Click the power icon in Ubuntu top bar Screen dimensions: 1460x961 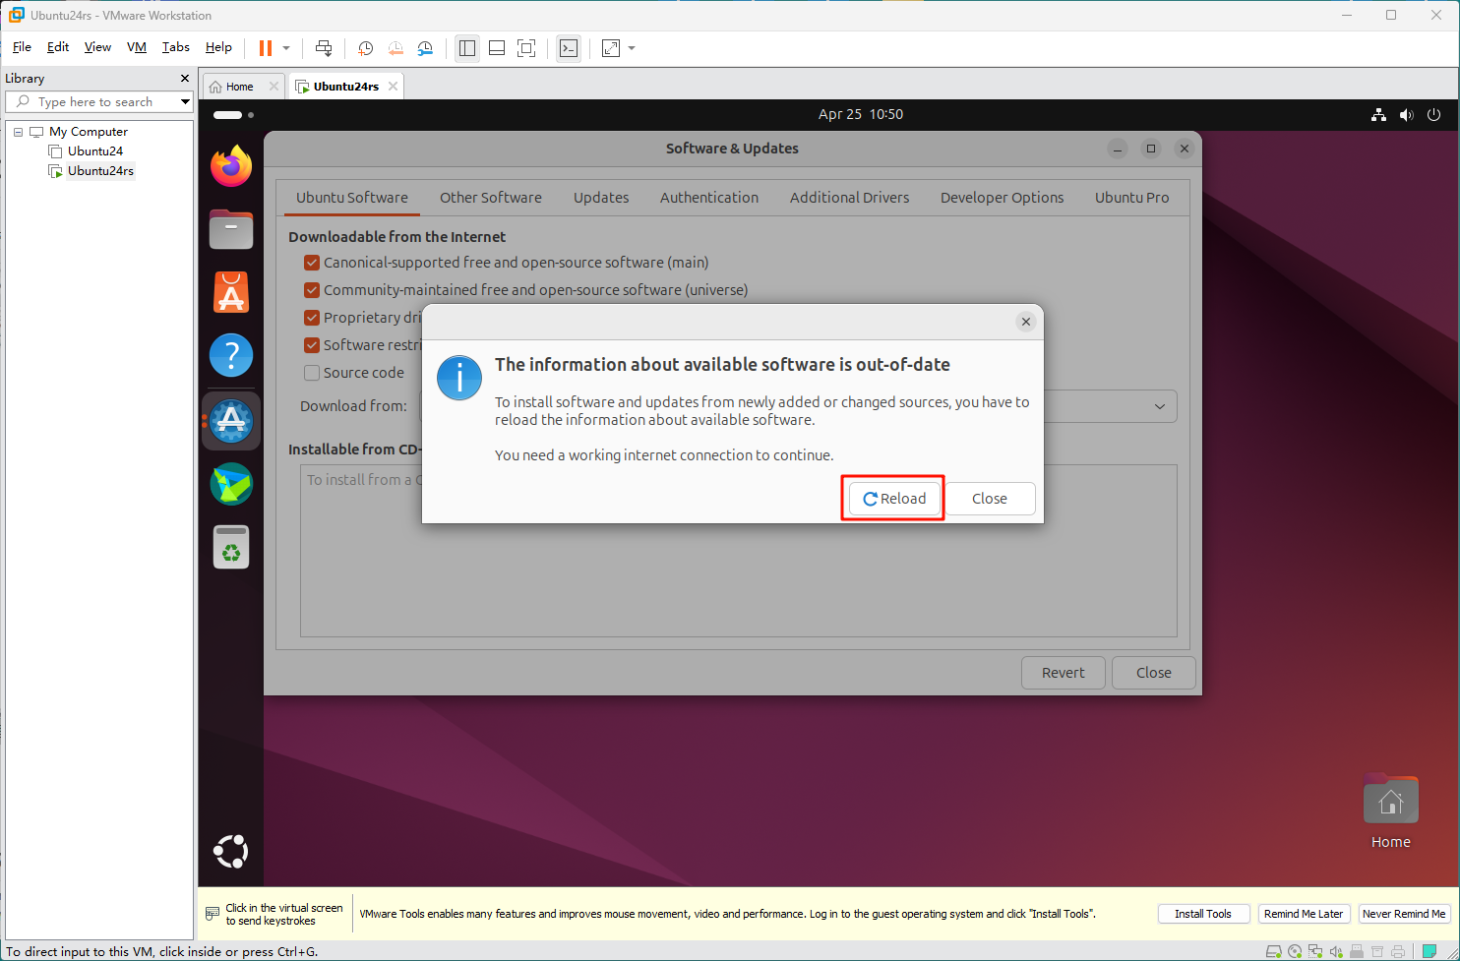tap(1433, 114)
